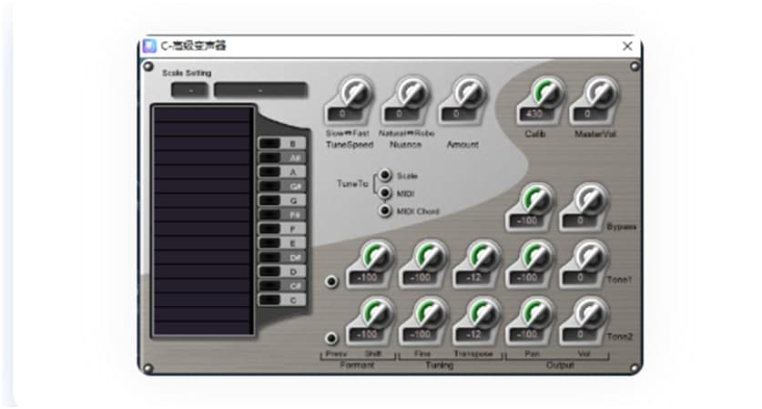
Task: Click the Nuance knob
Action: [412, 92]
